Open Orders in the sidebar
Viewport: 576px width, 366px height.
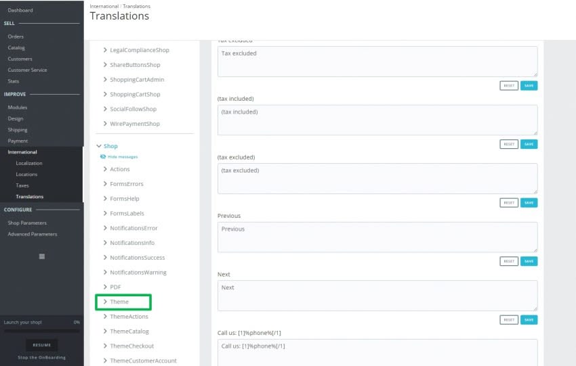(x=16, y=37)
